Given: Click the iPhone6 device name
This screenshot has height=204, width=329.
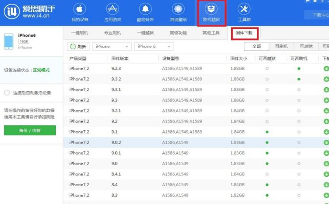Looking at the screenshot, I should pyautogui.click(x=27, y=35).
